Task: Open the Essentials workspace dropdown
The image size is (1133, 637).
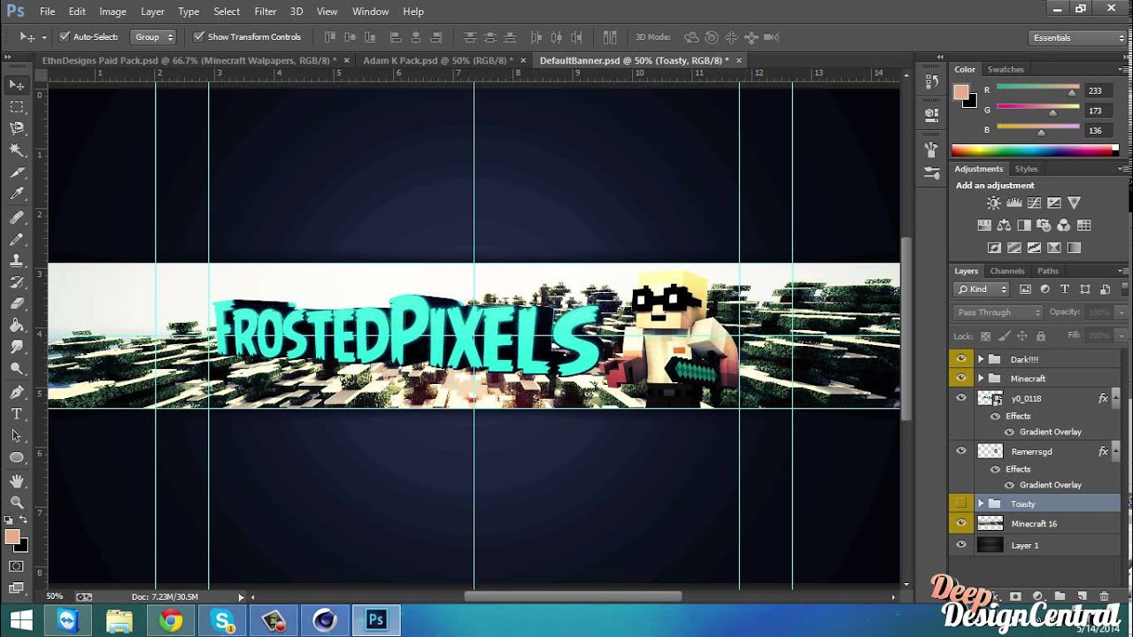Action: [x=1078, y=38]
